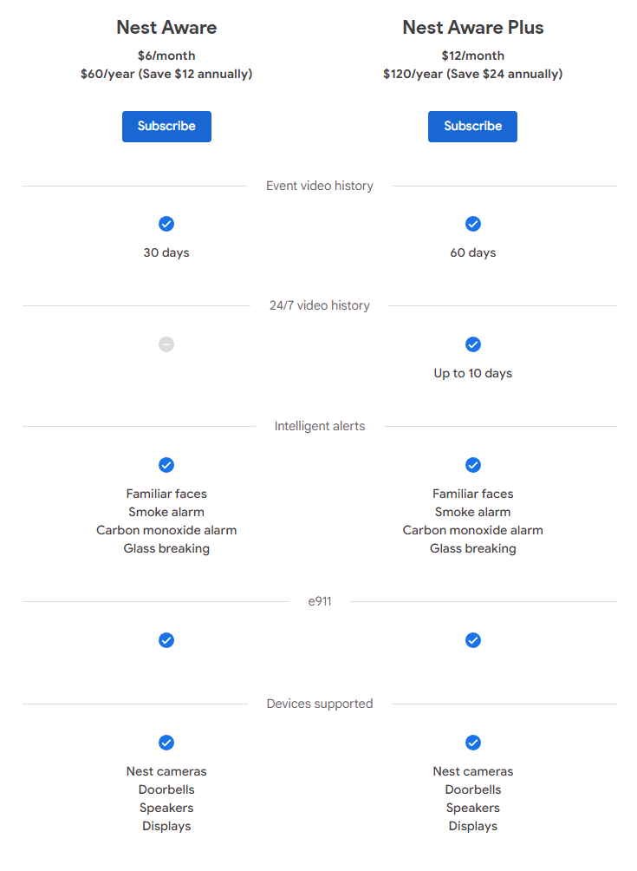Image resolution: width=637 pixels, height=871 pixels.
Task: Click Nest Aware Plus intelligent alerts checkmark
Action: coord(473,465)
